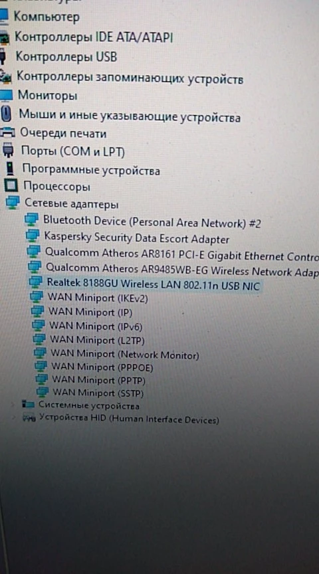The image size is (319, 574).
Task: Click the Realtek 8188GU adapter icon
Action: click(x=36, y=282)
